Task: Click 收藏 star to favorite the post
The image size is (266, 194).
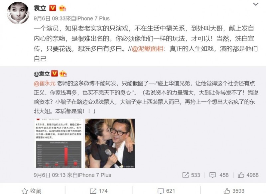Action: (x=32, y=191)
